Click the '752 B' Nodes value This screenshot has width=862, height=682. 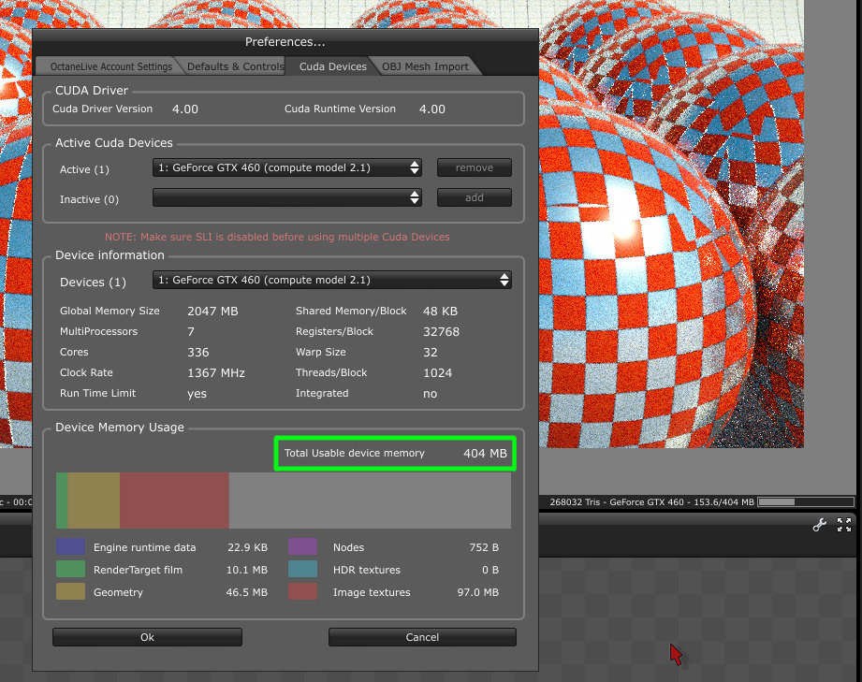click(484, 547)
